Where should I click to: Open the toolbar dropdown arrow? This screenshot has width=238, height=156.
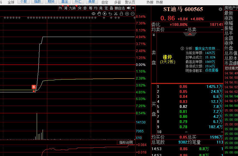tap(133, 8)
